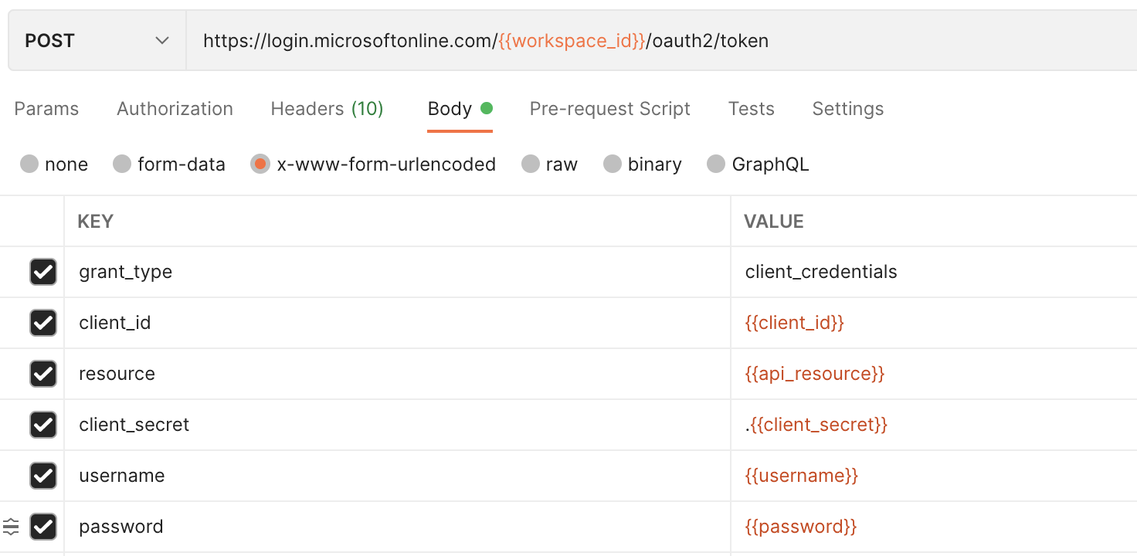The image size is (1137, 556).
Task: Disable the resource parameter checkbox
Action: tap(43, 374)
